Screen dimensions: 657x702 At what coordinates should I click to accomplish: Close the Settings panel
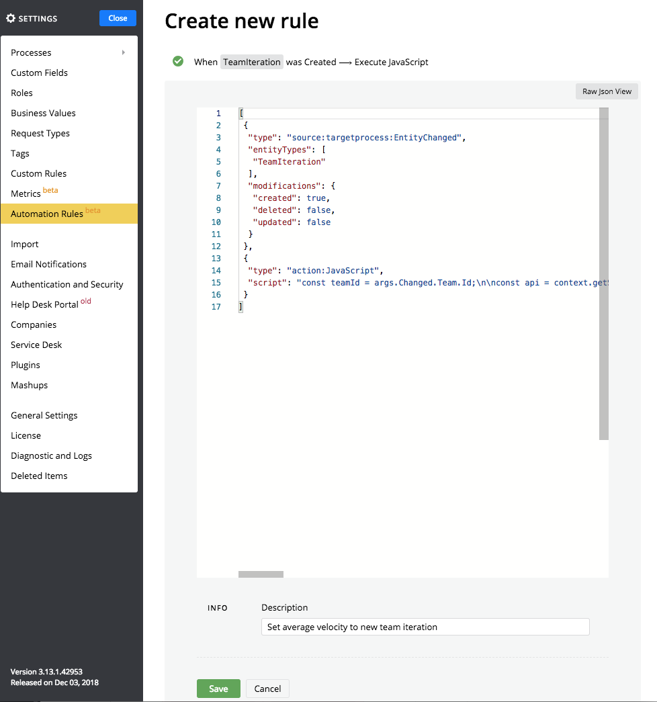coord(118,18)
